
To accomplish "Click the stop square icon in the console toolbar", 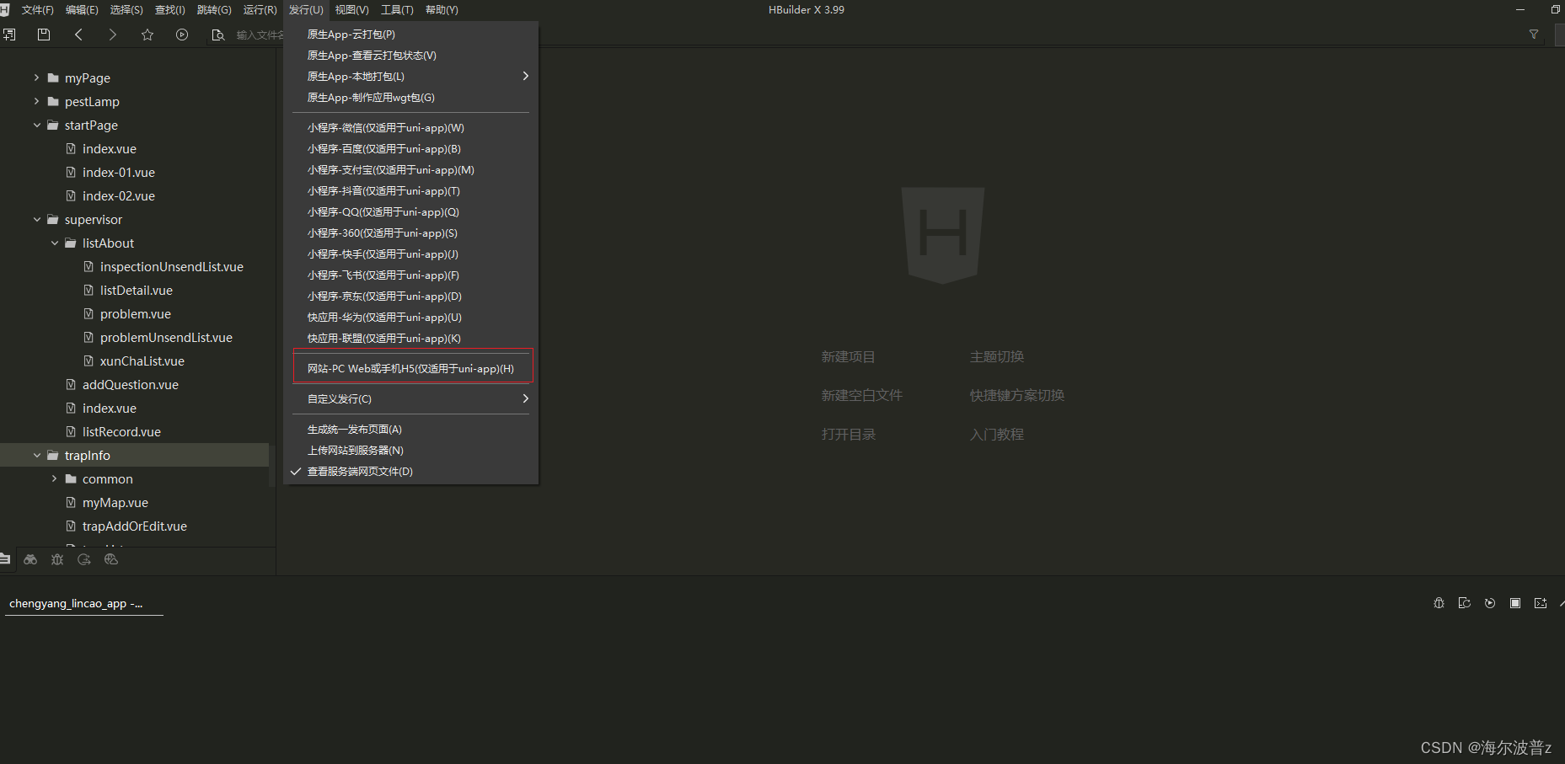I will [x=1515, y=603].
